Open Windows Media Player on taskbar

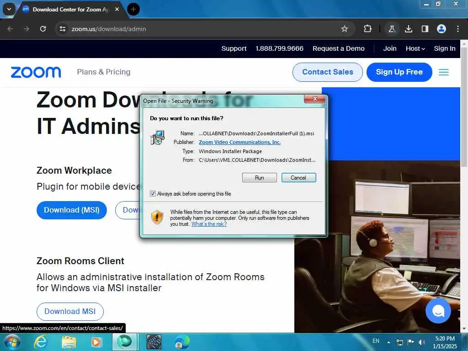click(96, 342)
